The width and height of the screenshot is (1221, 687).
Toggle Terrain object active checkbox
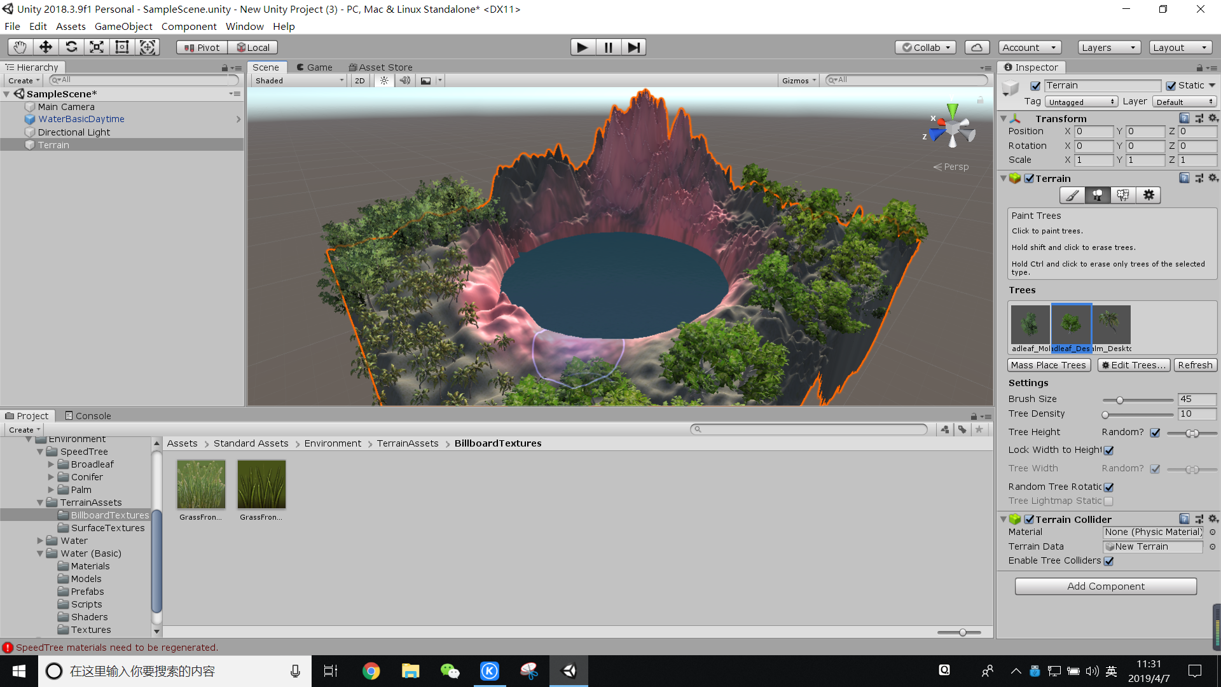coord(1035,86)
